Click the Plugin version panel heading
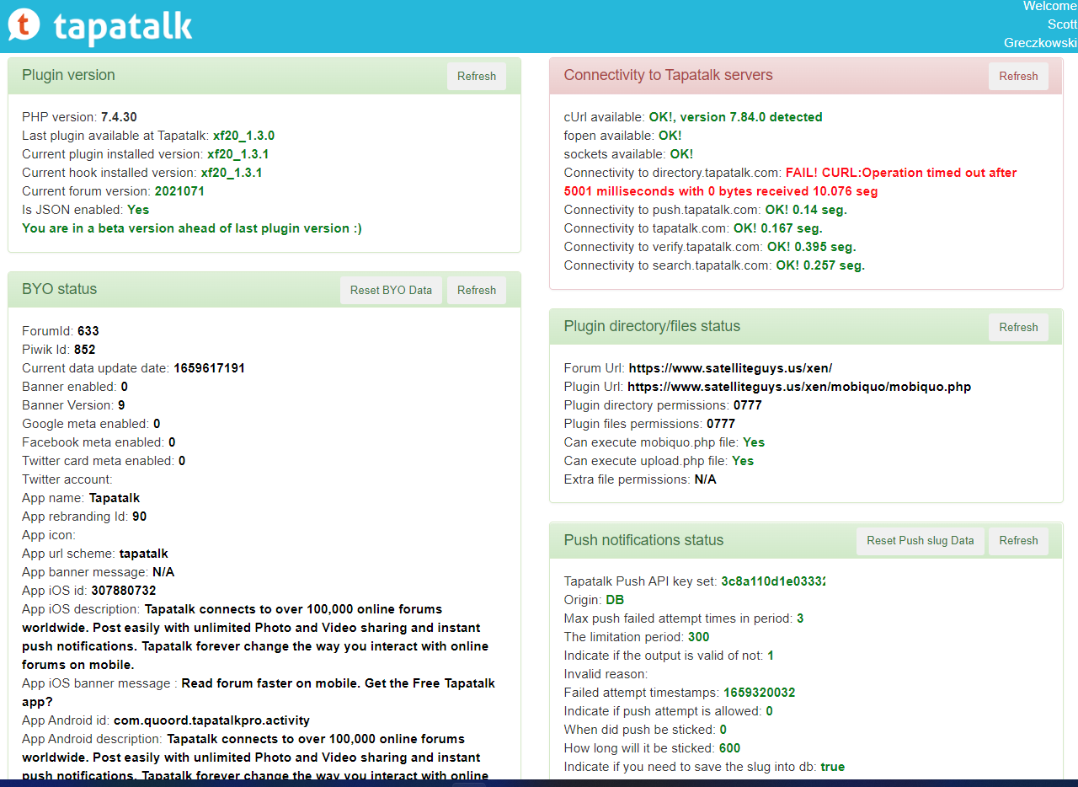Image resolution: width=1078 pixels, height=787 pixels. 68,75
